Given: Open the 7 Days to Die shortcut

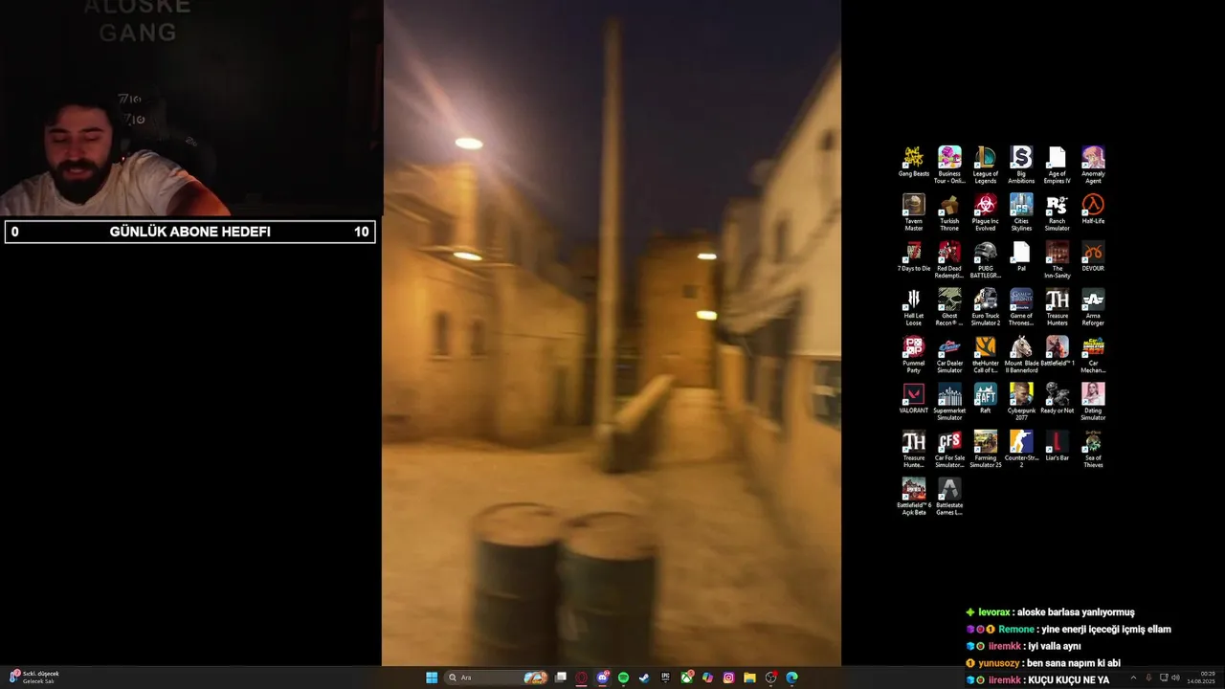Looking at the screenshot, I should (914, 256).
